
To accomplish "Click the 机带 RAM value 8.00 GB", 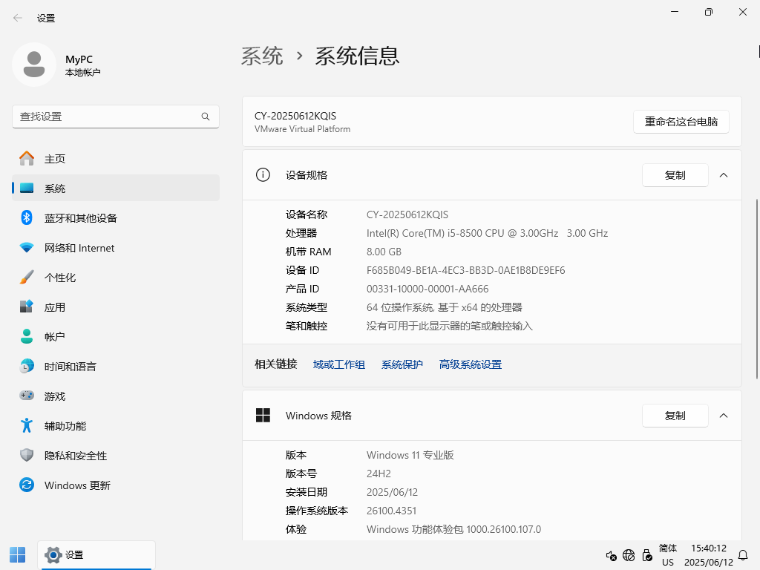I will [x=384, y=252].
